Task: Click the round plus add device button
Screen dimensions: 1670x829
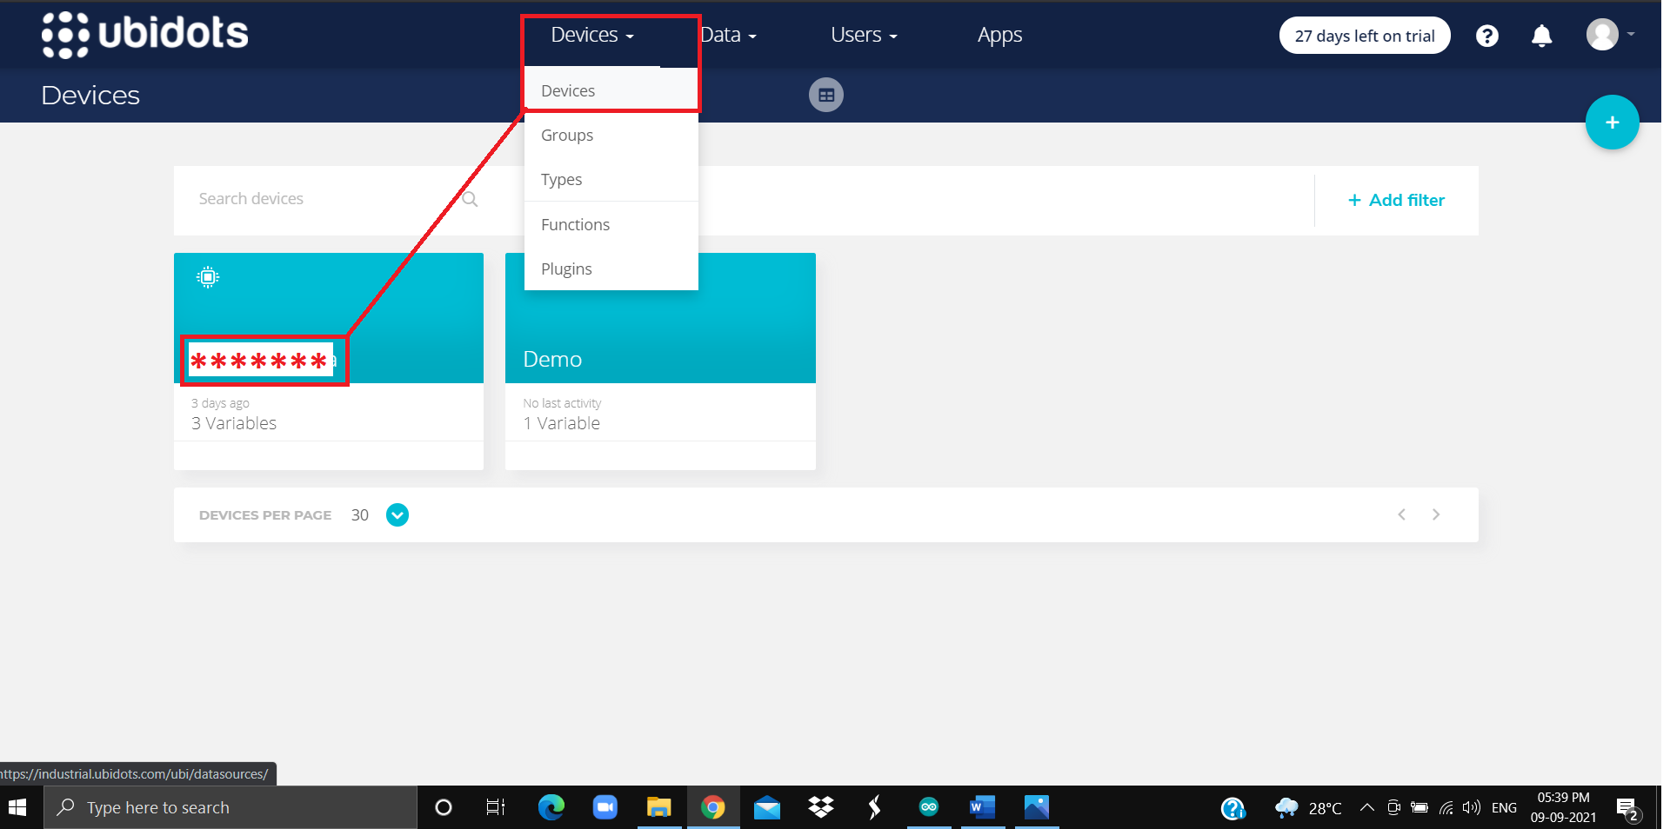Action: coord(1612,123)
